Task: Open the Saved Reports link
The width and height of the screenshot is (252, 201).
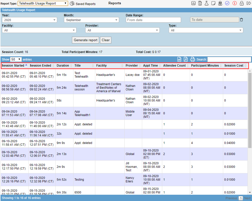Action: 86,4
